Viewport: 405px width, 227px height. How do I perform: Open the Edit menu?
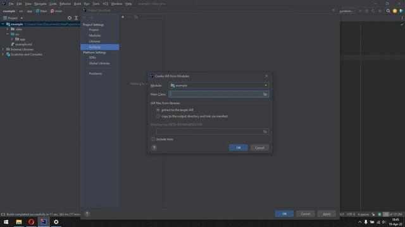pyautogui.click(x=19, y=4)
